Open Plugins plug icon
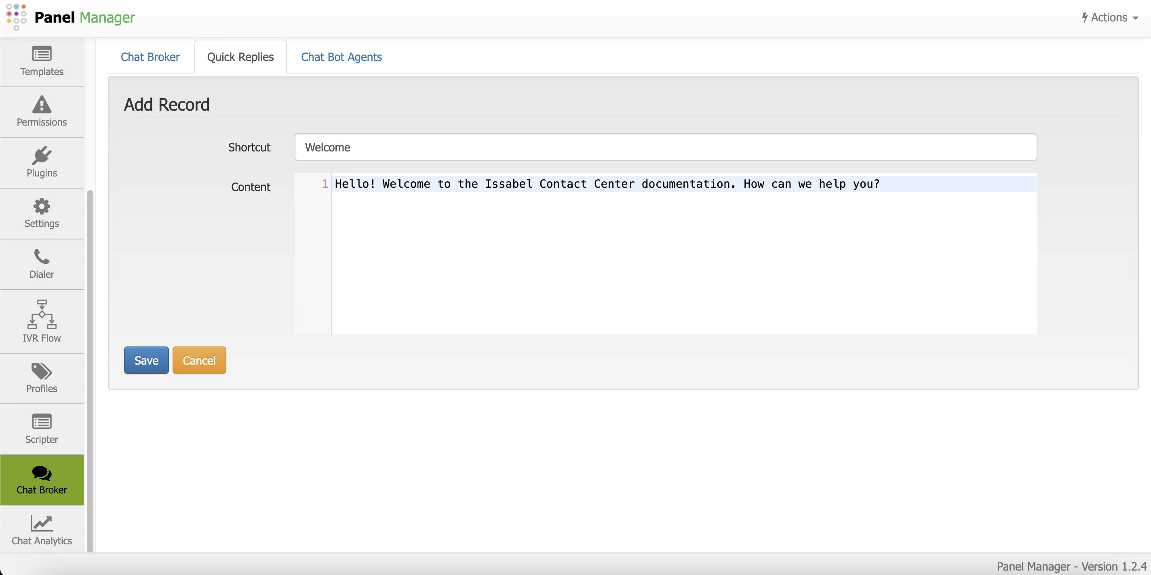This screenshot has width=1151, height=575. click(x=42, y=155)
